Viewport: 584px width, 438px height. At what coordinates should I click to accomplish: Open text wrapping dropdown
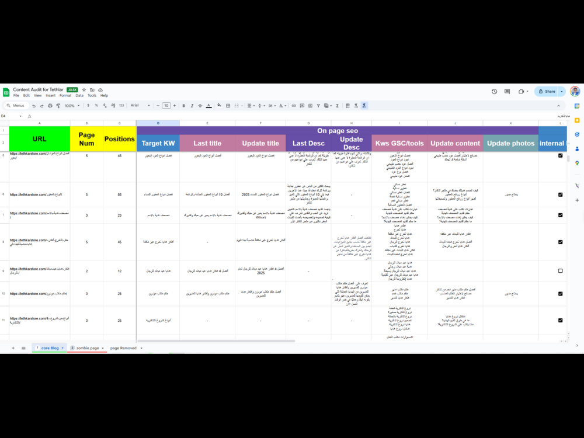click(x=272, y=106)
